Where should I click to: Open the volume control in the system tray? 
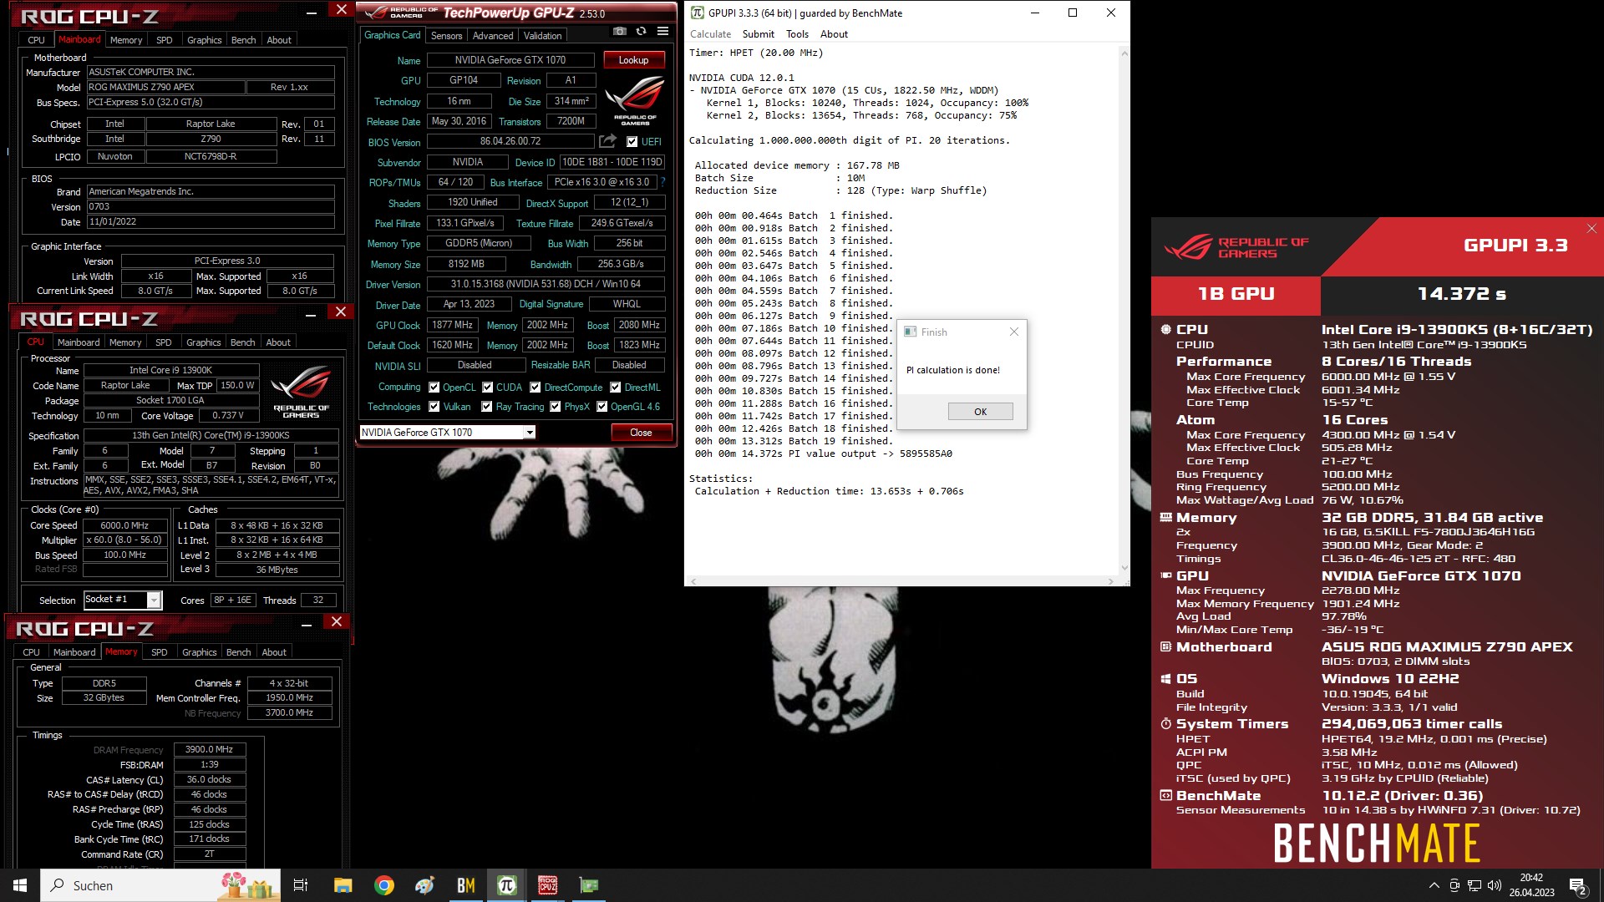1495,885
